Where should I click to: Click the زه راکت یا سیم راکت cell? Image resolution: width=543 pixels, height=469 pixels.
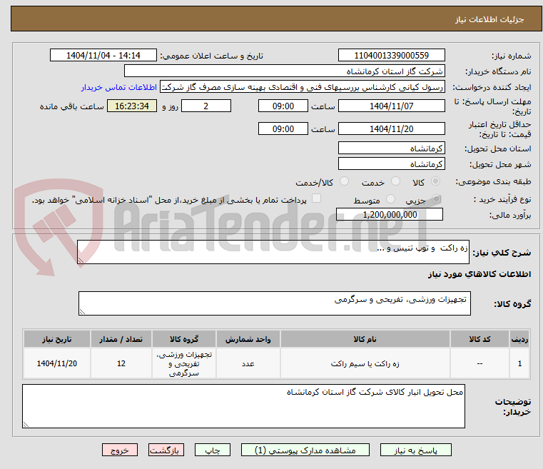(365, 363)
